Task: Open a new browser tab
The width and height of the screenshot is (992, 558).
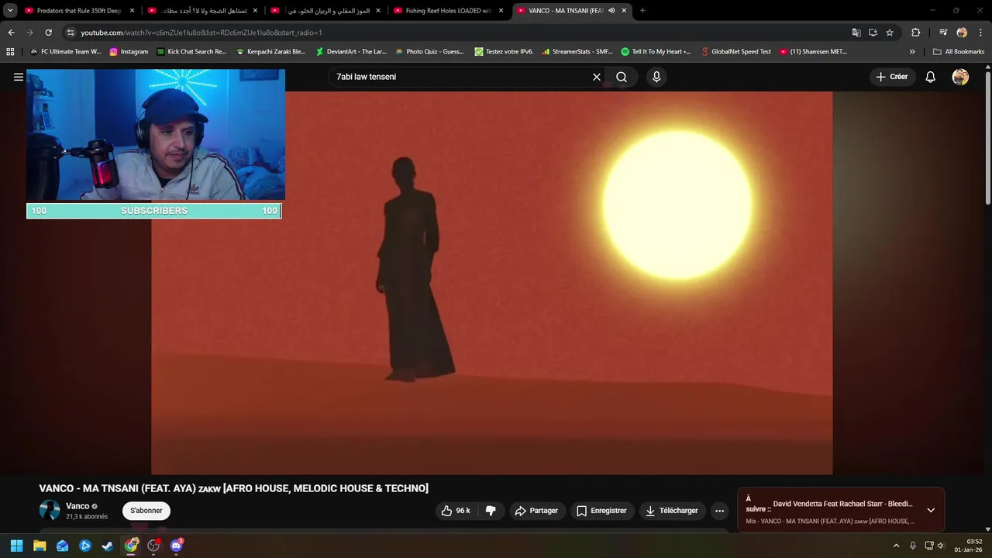Action: coord(642,11)
